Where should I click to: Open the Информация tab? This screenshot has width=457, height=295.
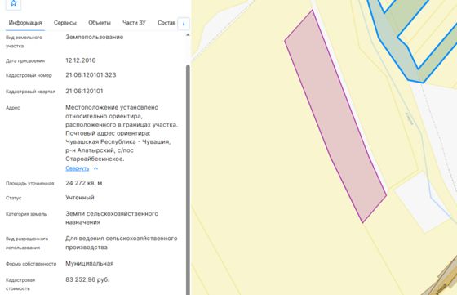25,23
